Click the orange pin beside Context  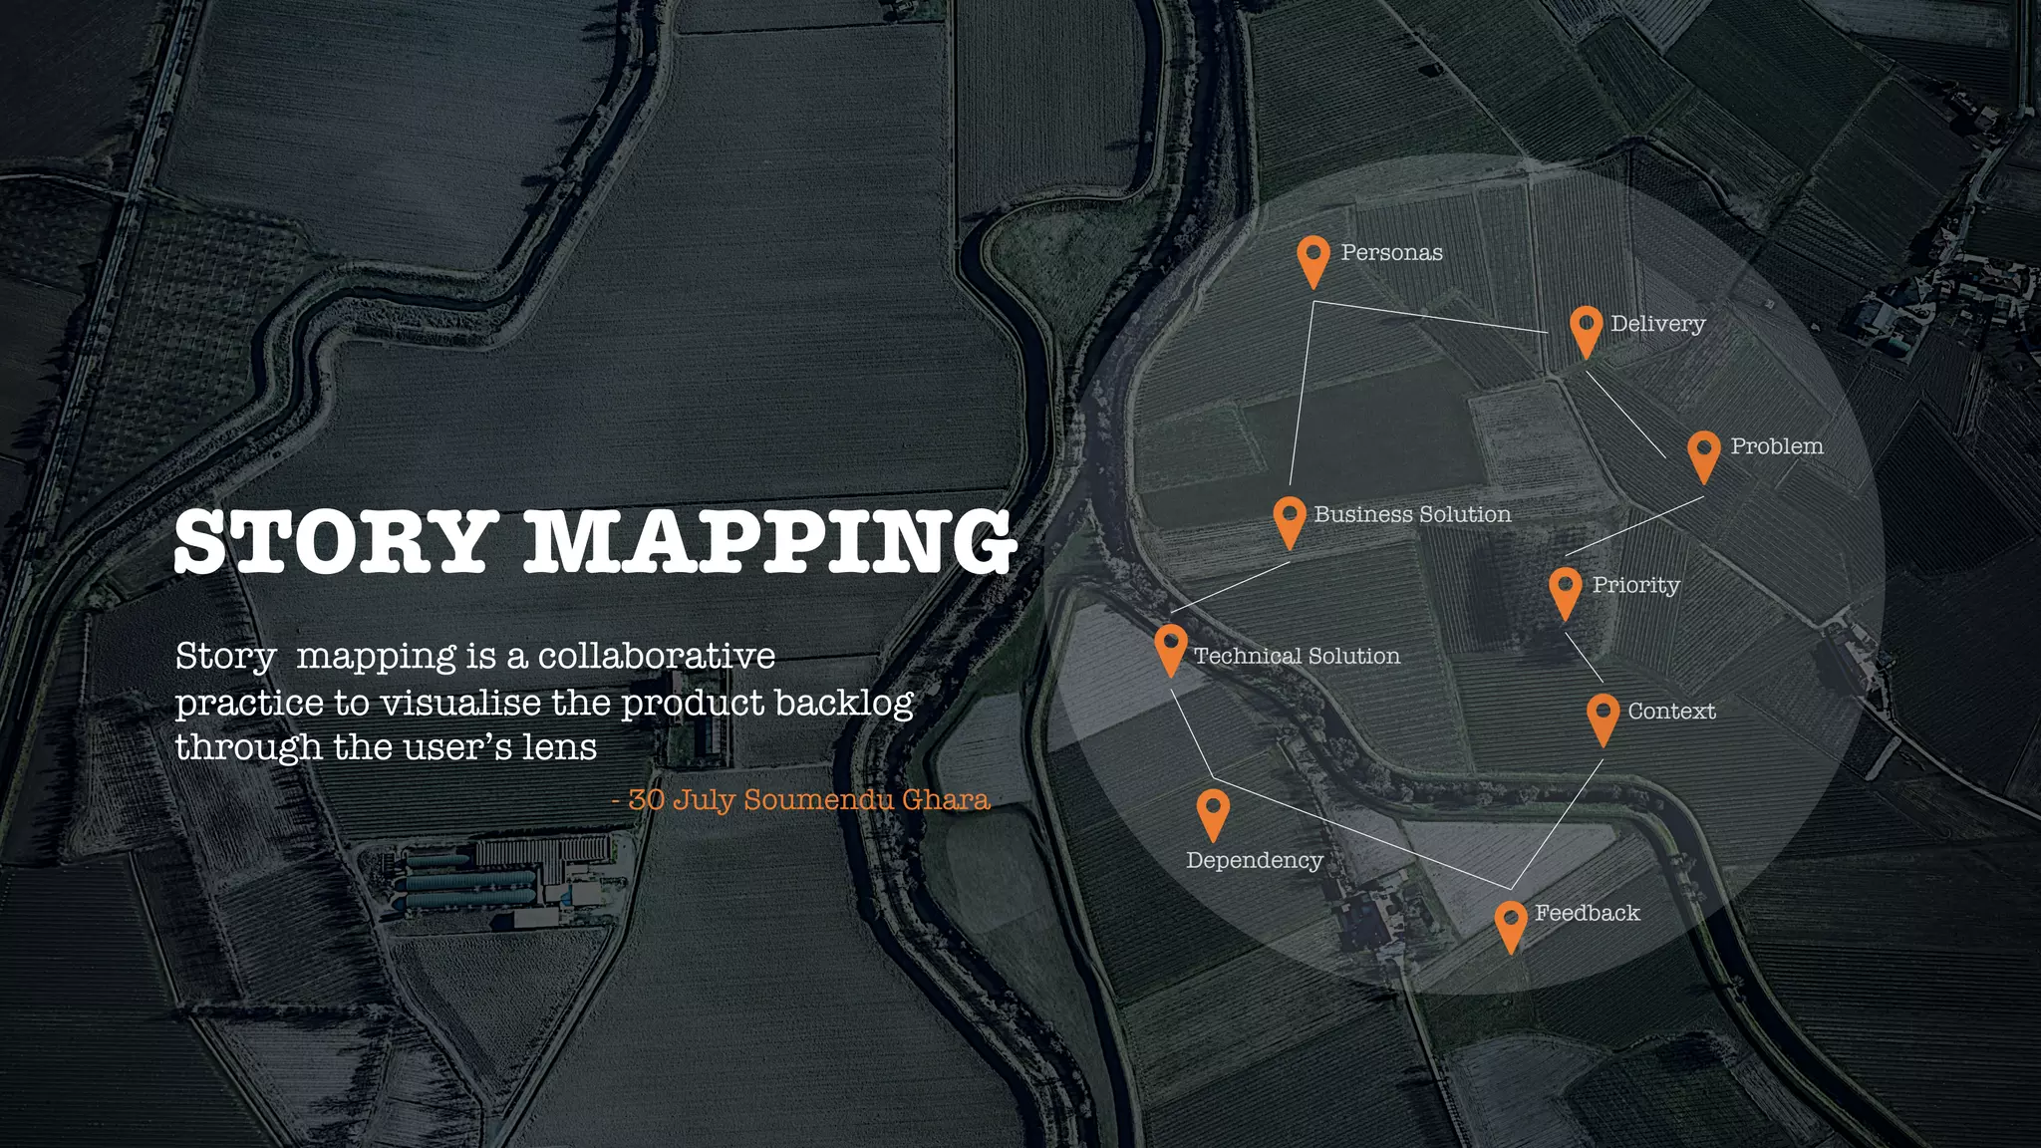[1603, 720]
